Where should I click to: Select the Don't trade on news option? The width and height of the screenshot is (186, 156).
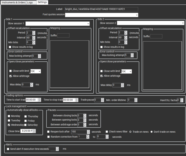point(152,132)
